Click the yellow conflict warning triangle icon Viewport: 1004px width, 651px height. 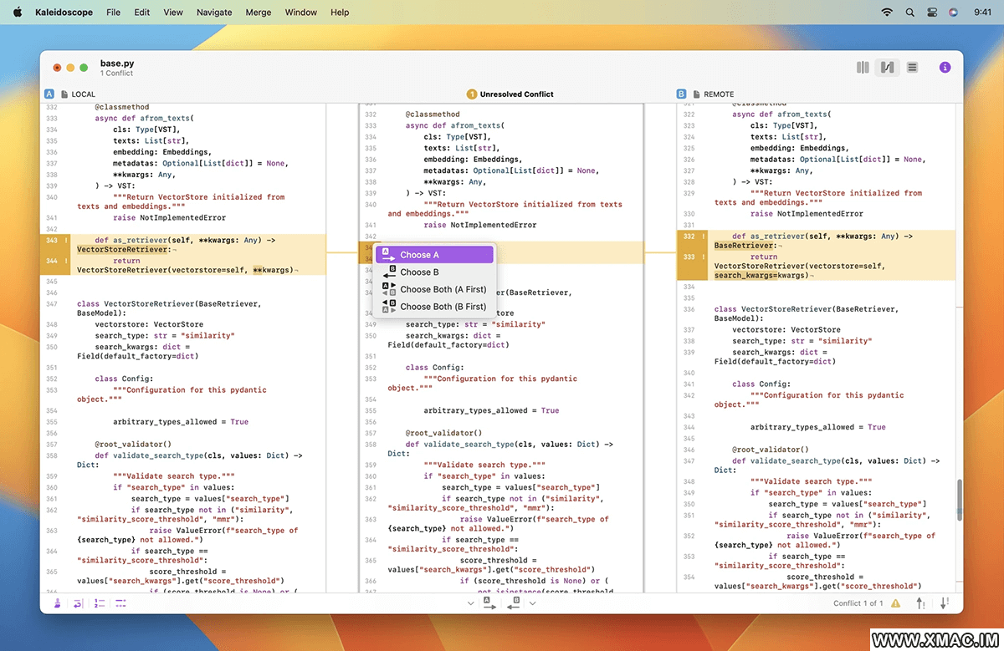896,603
